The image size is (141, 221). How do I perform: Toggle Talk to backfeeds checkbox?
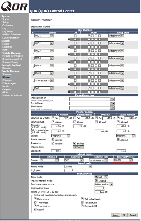[x=82, y=199]
